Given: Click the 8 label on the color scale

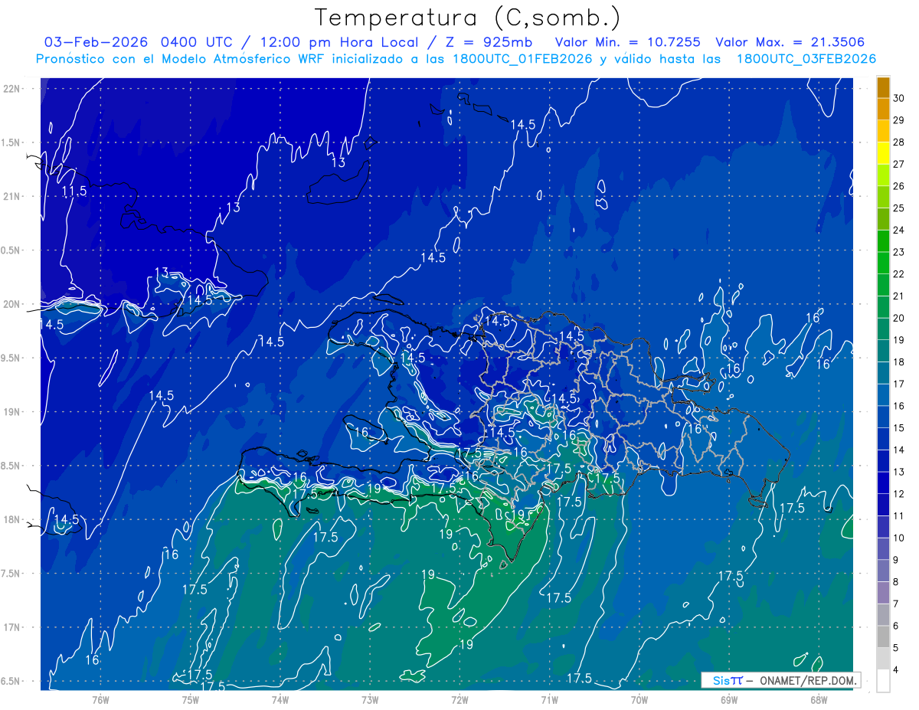Looking at the screenshot, I should coord(897,582).
